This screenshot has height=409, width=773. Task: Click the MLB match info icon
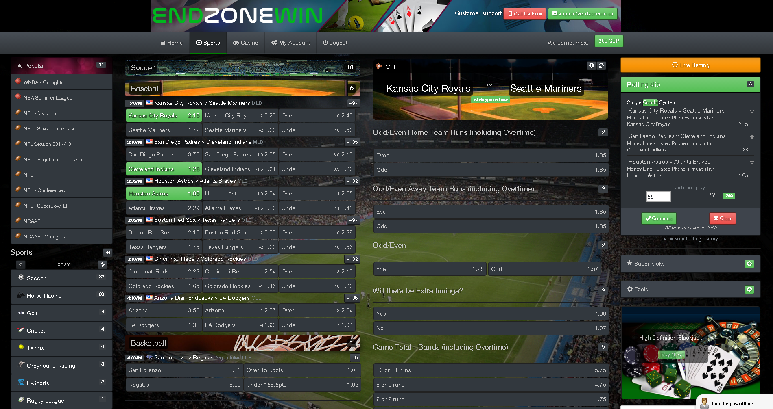pos(591,65)
